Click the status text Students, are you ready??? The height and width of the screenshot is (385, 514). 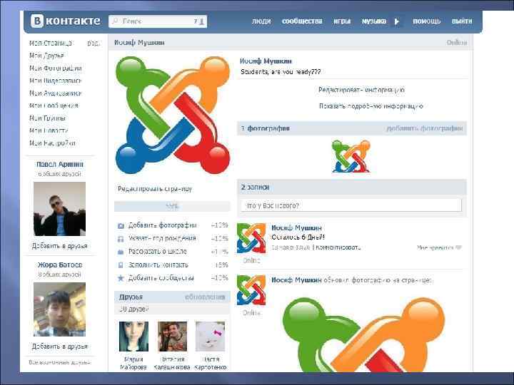point(281,72)
